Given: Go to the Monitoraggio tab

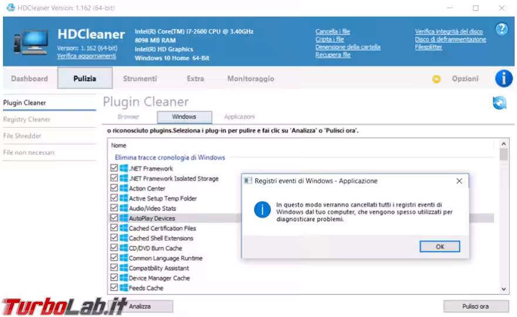Looking at the screenshot, I should pos(251,79).
